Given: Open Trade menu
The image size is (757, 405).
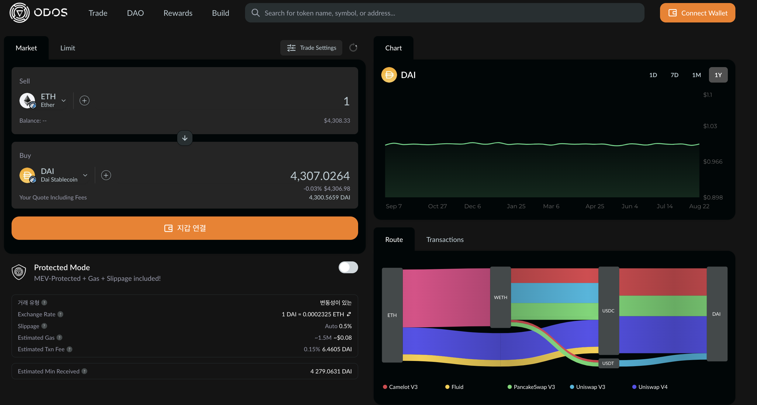Looking at the screenshot, I should point(98,13).
